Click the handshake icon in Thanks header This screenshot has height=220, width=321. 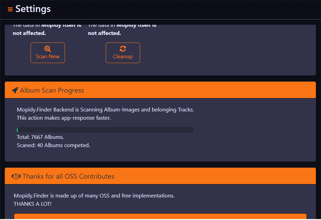(x=16, y=176)
